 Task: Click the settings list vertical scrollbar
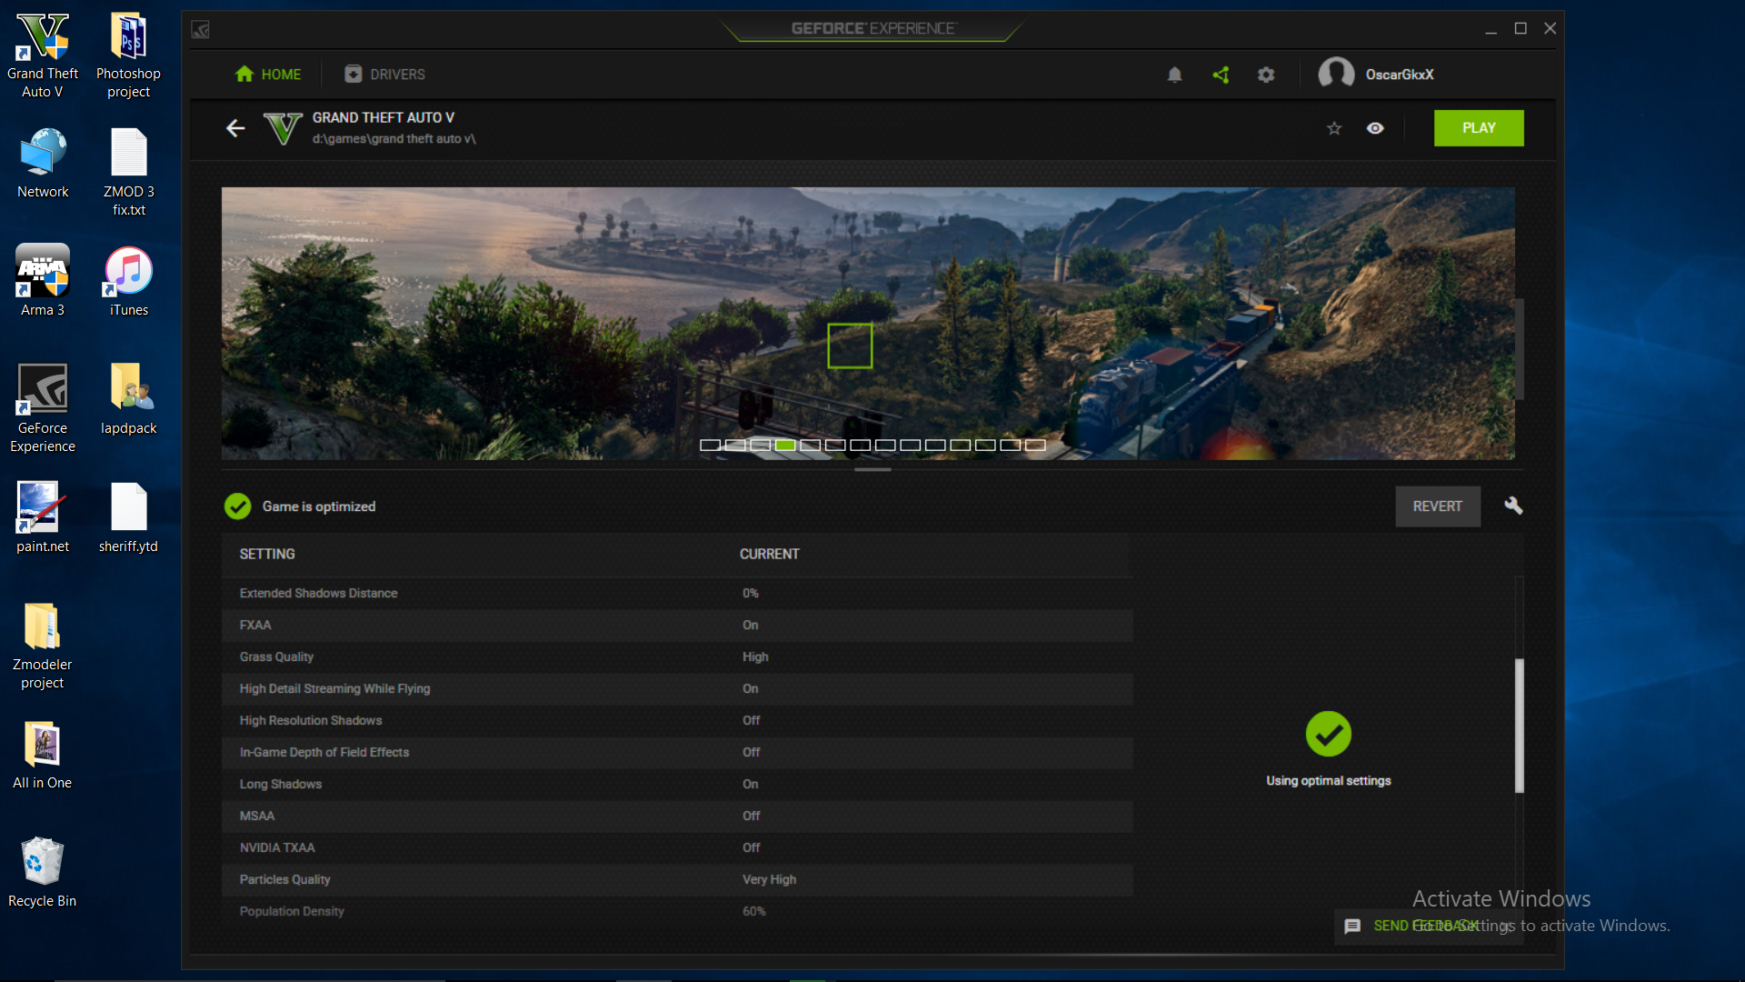pos(1519,725)
